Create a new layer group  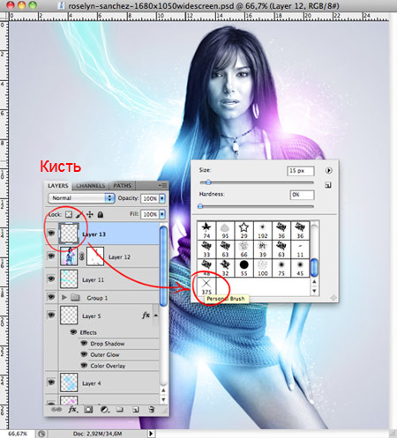(x=119, y=409)
